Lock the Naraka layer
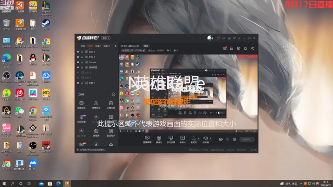Image resolution: width=333 pixels, height=187 pixels. (x=82, y=62)
